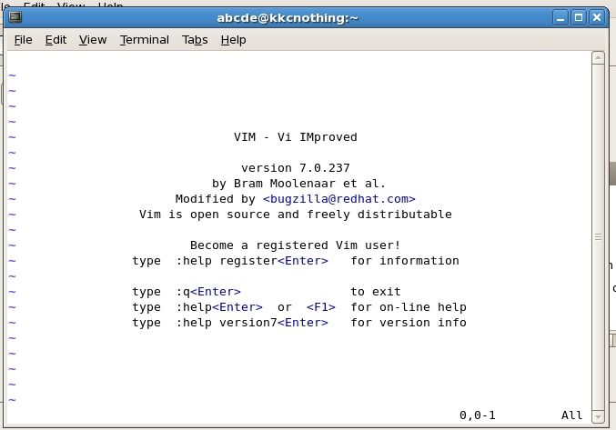
Task: Click 'for information' text
Action: coord(405,261)
